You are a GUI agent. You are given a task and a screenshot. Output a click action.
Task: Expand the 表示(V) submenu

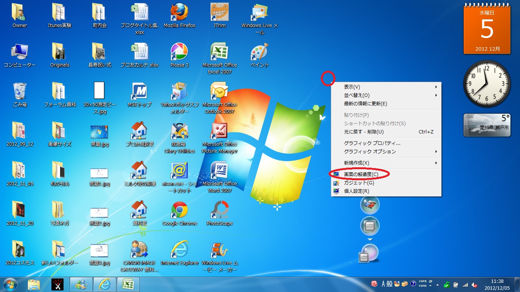coord(386,87)
